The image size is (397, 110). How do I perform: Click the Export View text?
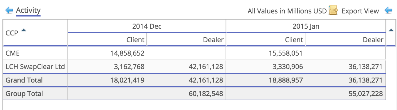(x=360, y=11)
